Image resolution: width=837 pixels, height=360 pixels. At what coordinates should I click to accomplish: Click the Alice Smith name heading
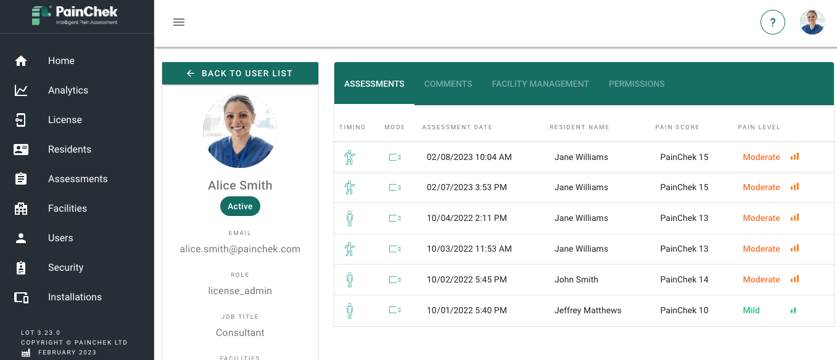[240, 185]
